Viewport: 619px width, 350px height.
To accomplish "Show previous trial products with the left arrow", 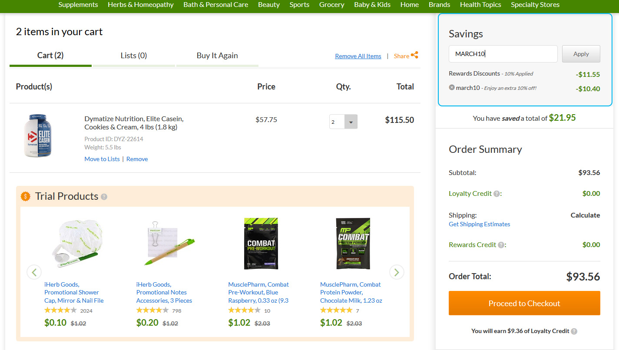I will click(x=34, y=272).
